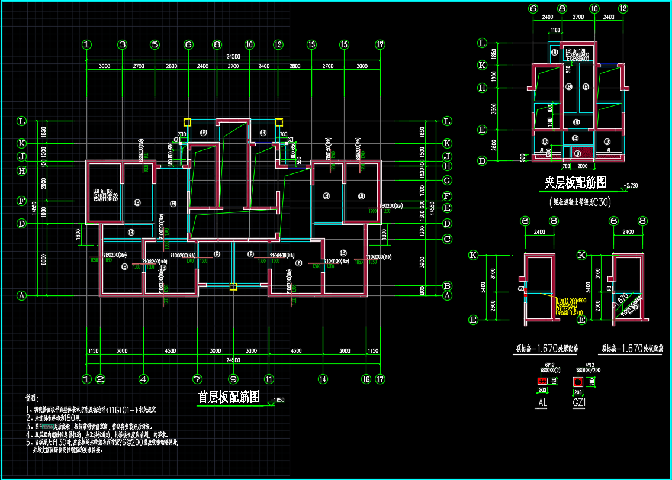672x480 pixels.
Task: Click the red hatched slab area in mezzanine plan
Action: click(583, 152)
